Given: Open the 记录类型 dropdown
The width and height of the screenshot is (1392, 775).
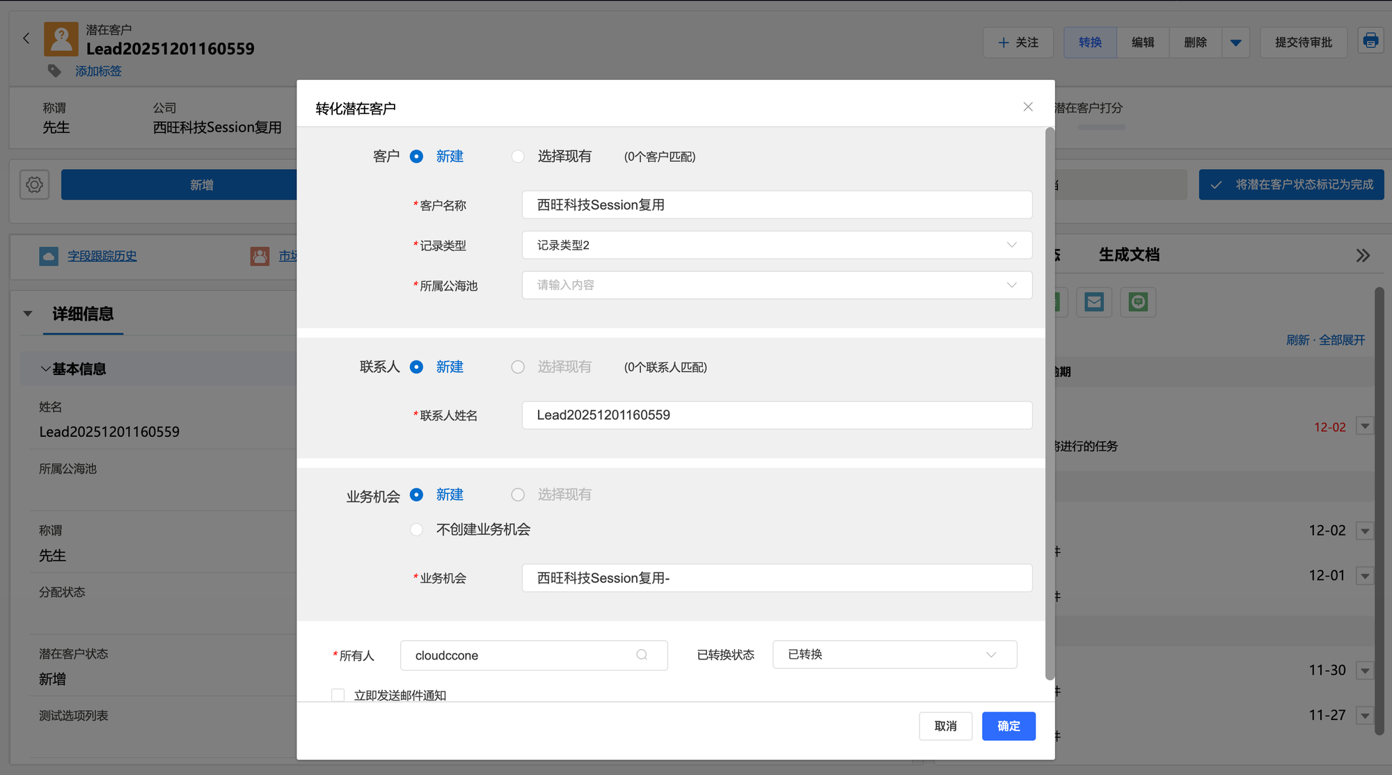Looking at the screenshot, I should click(x=777, y=245).
